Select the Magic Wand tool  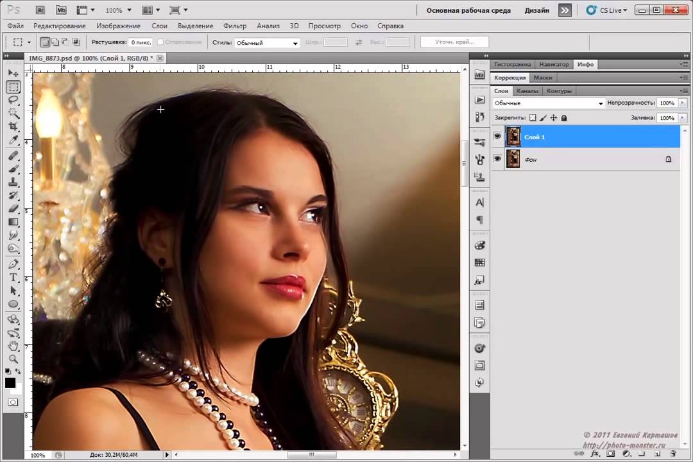click(13, 113)
